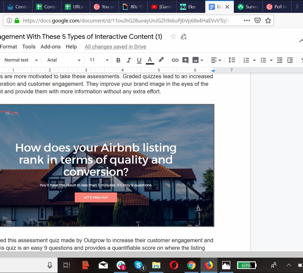Toggle bold formatting

tap(118, 60)
